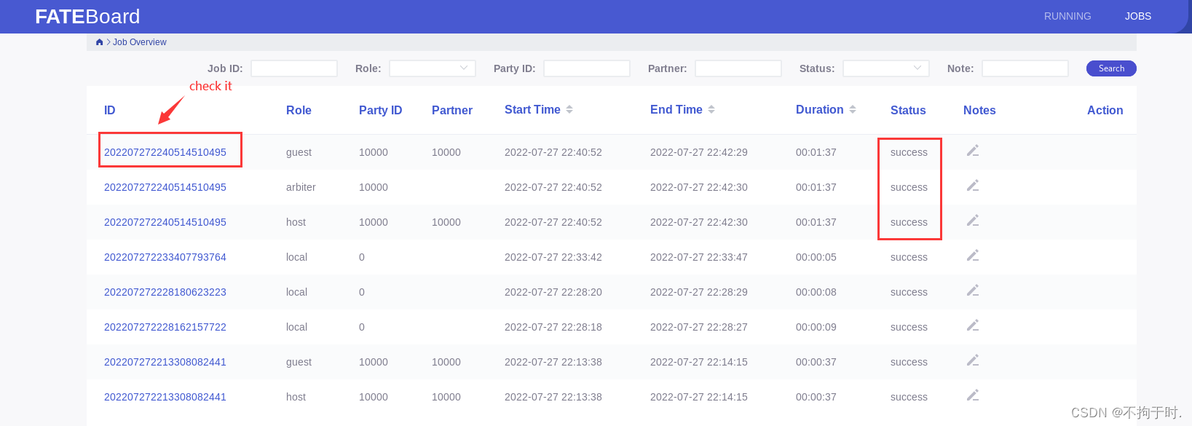The image size is (1192, 426).
Task: Switch to the RUNNING tab
Action: 1067,16
